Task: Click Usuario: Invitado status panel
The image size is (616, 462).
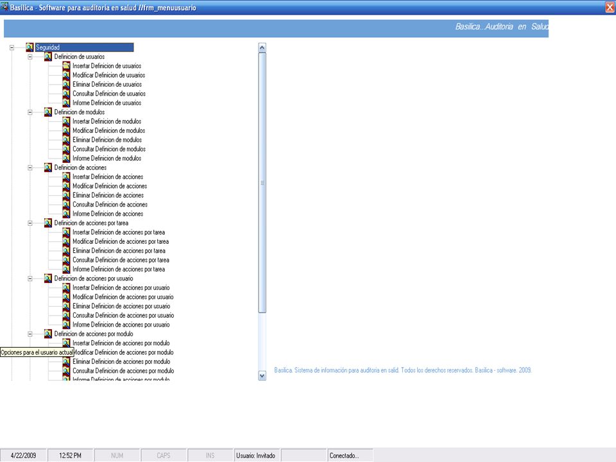Action: click(x=257, y=456)
